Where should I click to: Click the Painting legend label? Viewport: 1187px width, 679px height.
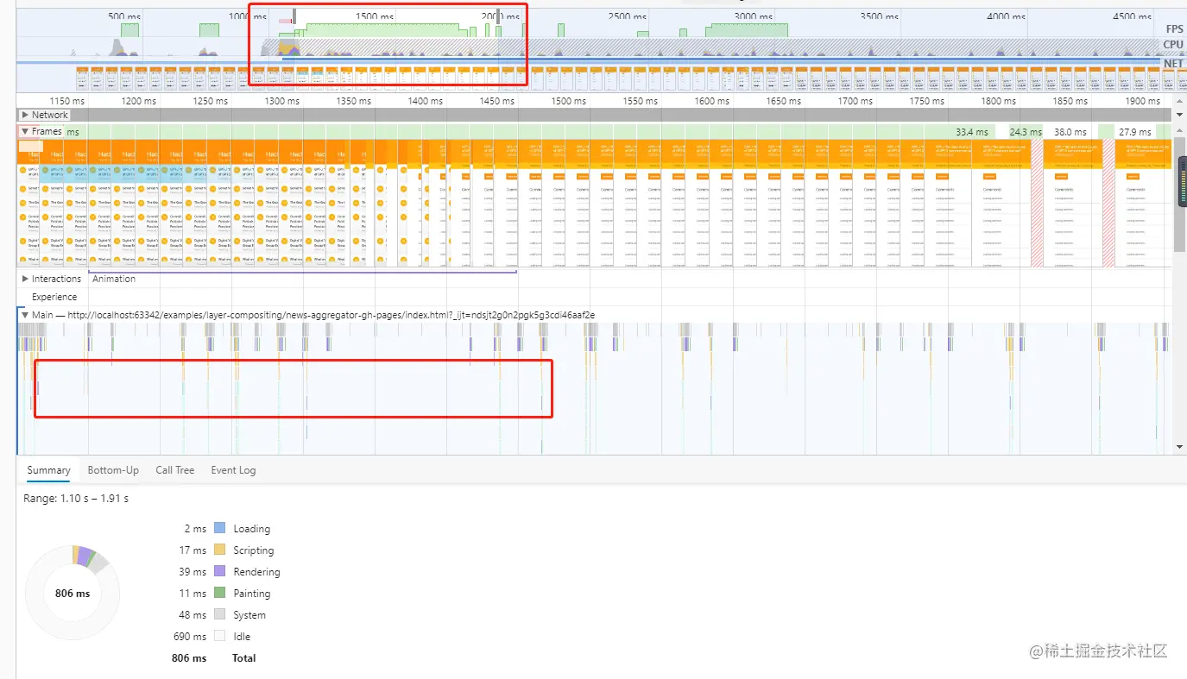[251, 594]
